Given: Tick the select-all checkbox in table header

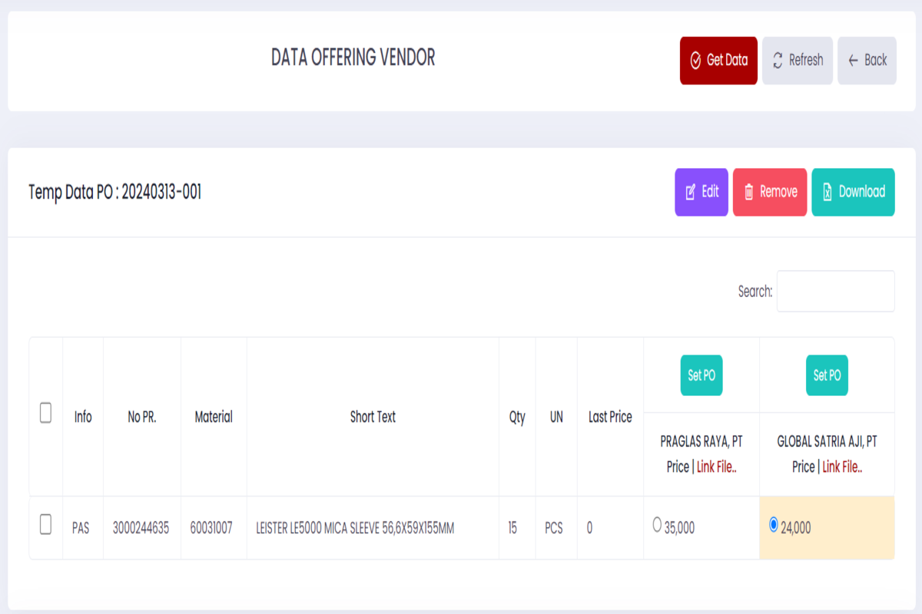Looking at the screenshot, I should click(45, 413).
